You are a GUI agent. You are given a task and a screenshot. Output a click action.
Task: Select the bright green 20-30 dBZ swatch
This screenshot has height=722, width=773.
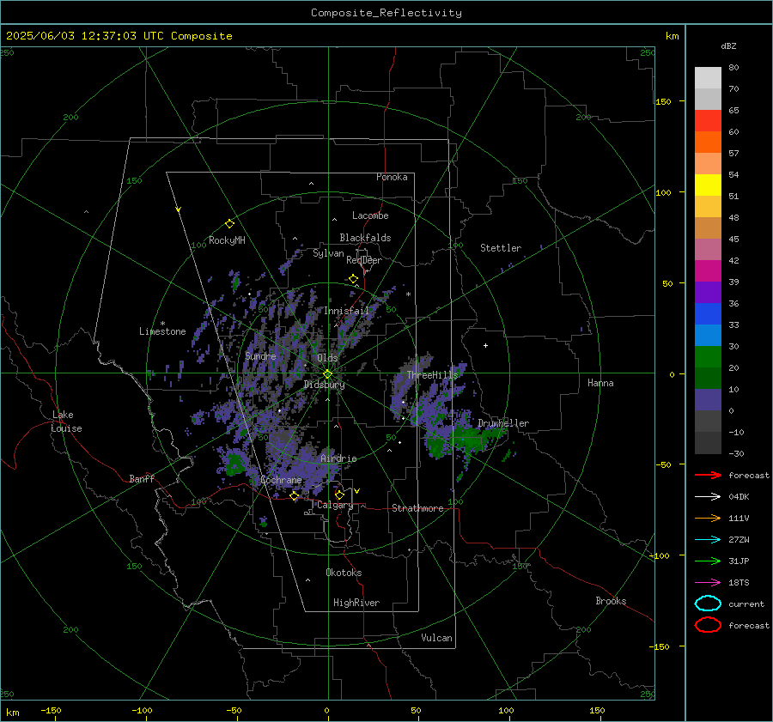pos(708,357)
